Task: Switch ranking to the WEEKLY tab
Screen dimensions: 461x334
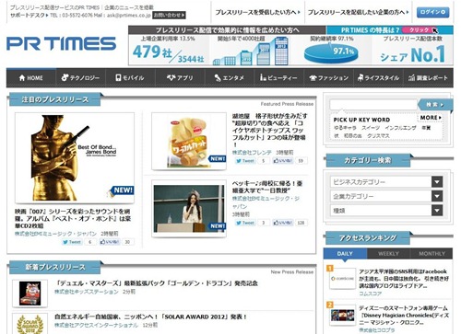Action: click(x=388, y=254)
